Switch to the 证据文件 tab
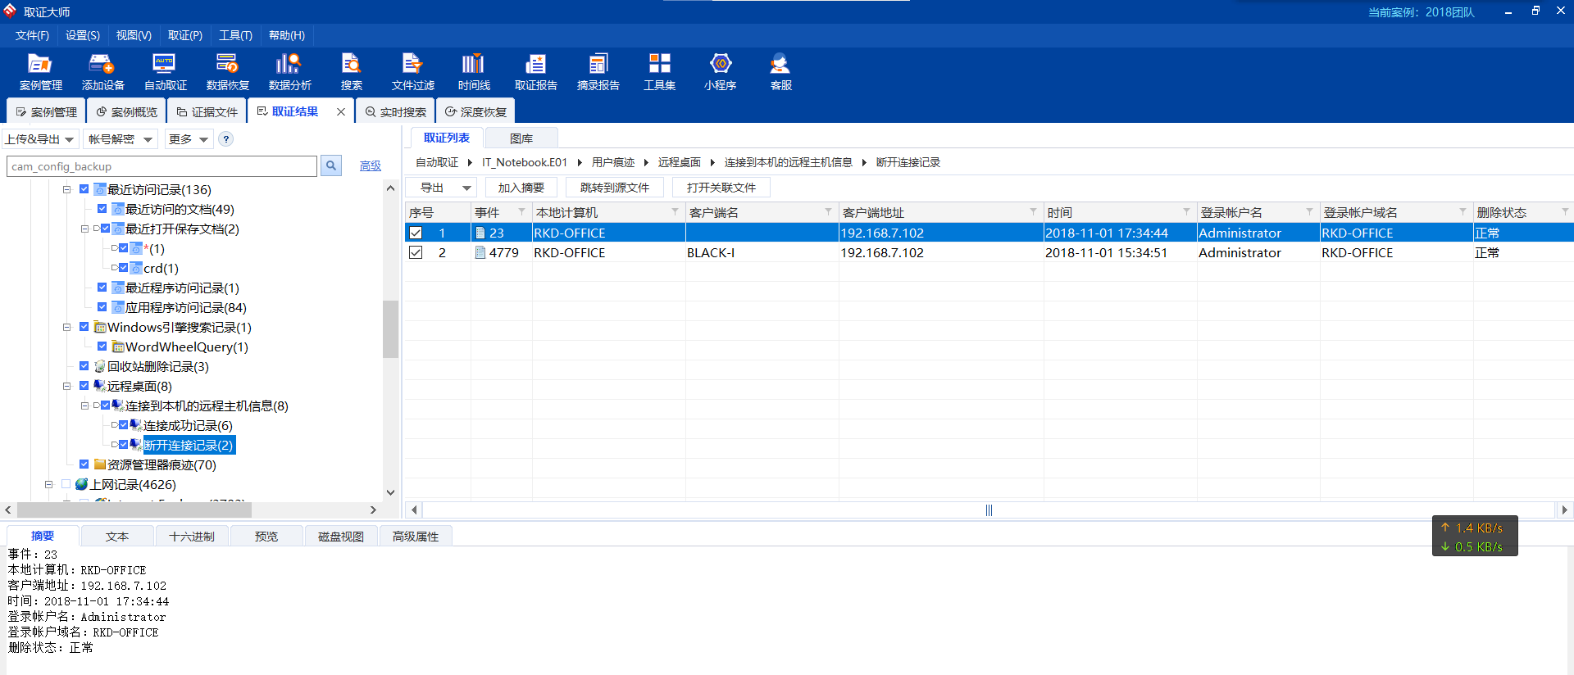This screenshot has height=675, width=1574. [x=207, y=112]
